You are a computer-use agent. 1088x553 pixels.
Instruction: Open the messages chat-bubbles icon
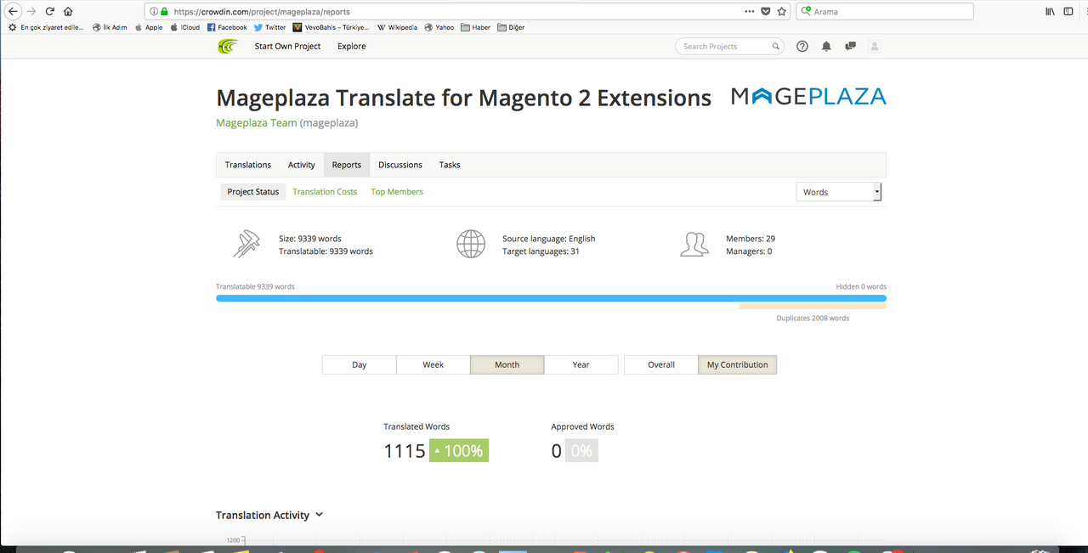(850, 47)
